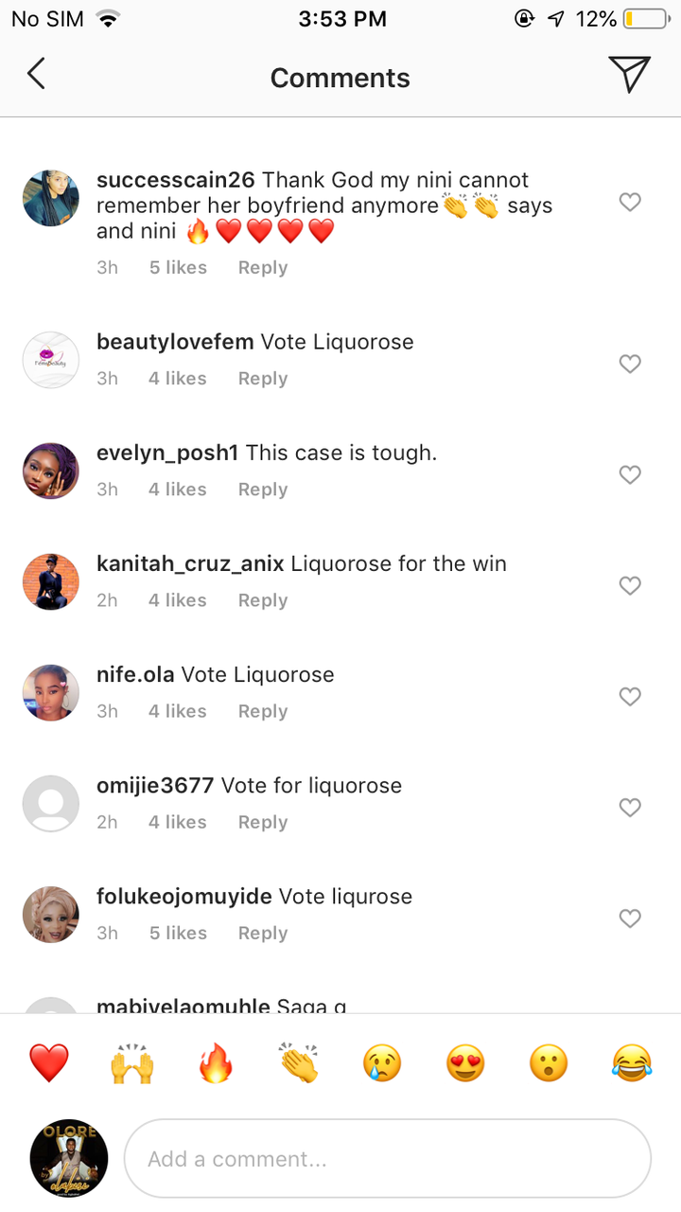Like evelyn_posh1's comment with the heart

[630, 474]
